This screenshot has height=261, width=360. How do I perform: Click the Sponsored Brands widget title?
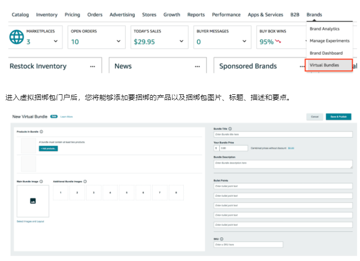[x=248, y=66]
